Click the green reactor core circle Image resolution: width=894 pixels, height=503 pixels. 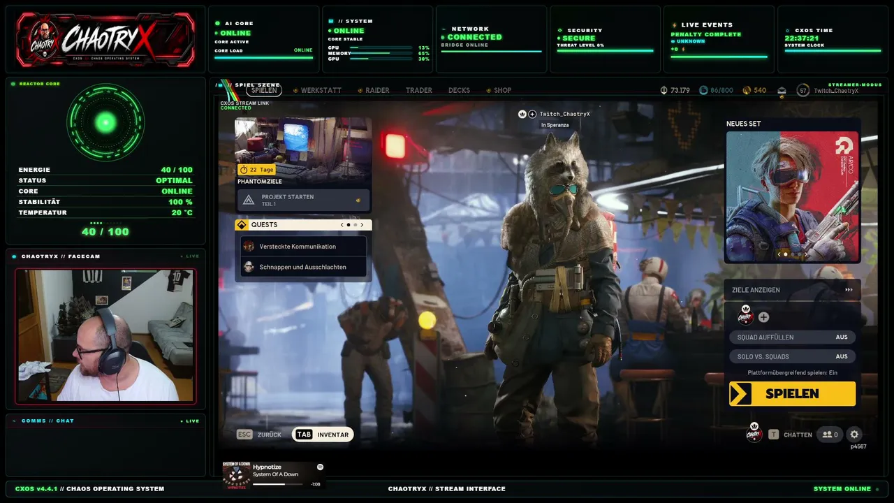click(x=105, y=123)
